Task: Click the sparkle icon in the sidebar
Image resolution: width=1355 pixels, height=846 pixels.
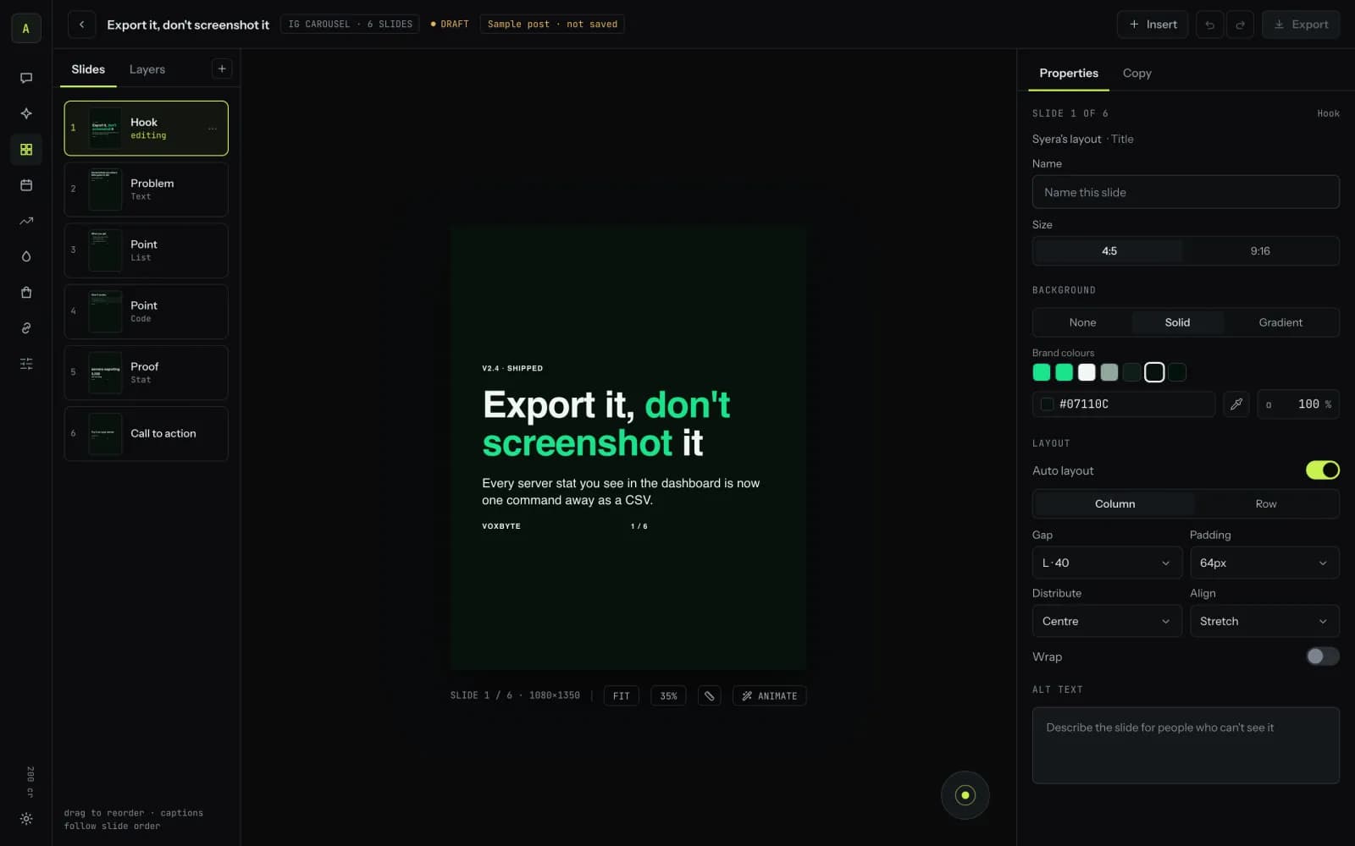Action: [26, 113]
